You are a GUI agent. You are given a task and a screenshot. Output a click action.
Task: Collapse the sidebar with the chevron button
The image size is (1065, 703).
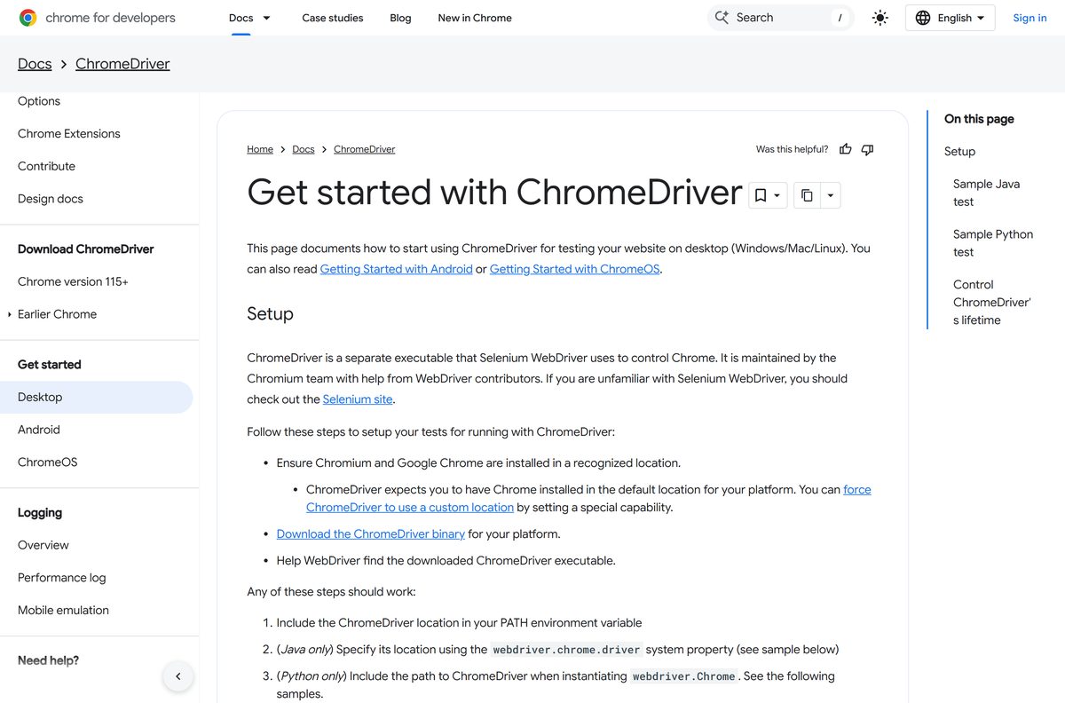[178, 676]
